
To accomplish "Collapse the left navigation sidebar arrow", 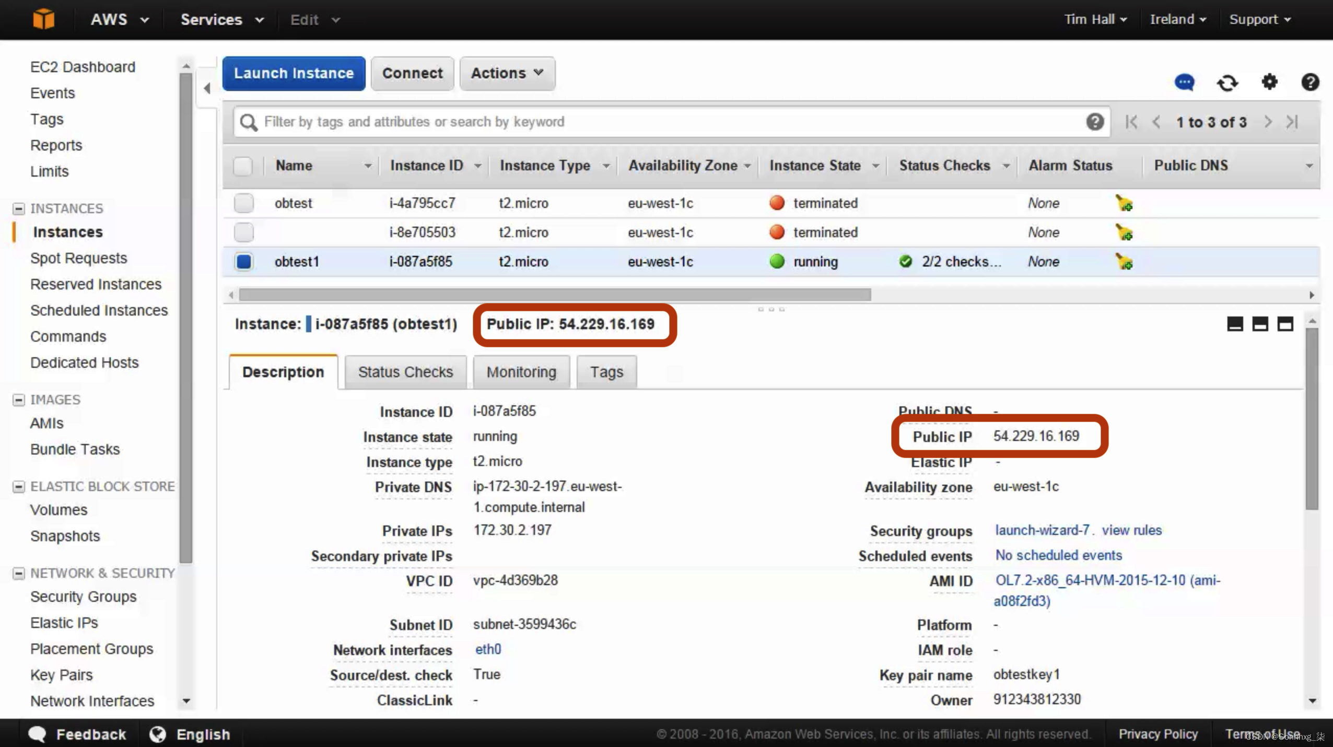I will click(207, 88).
